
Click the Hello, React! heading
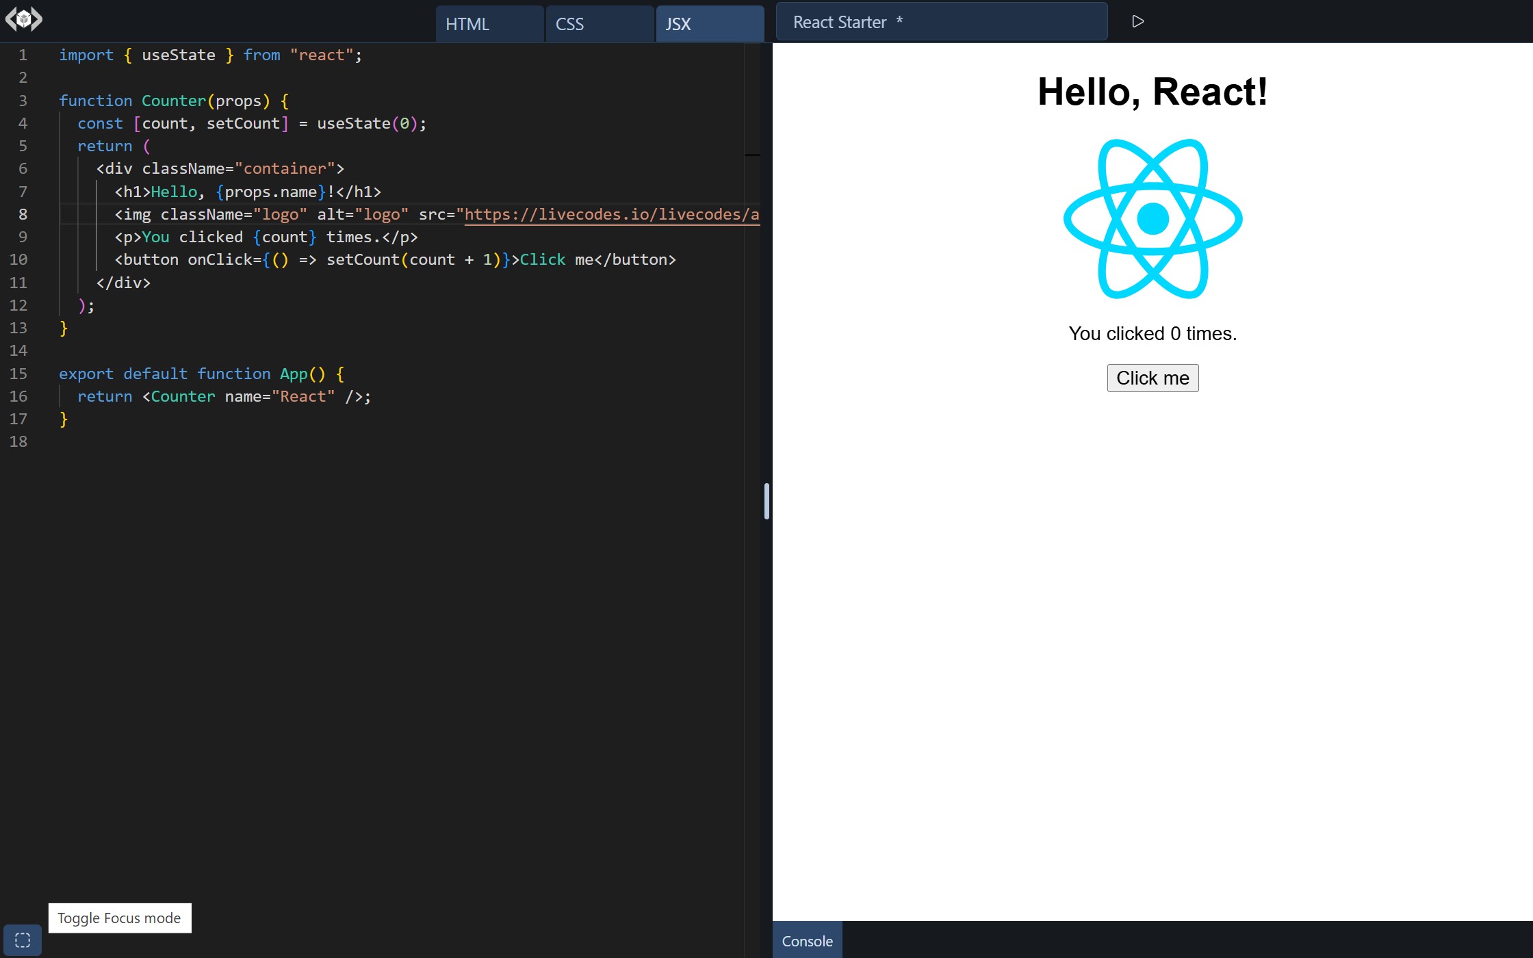1152,92
